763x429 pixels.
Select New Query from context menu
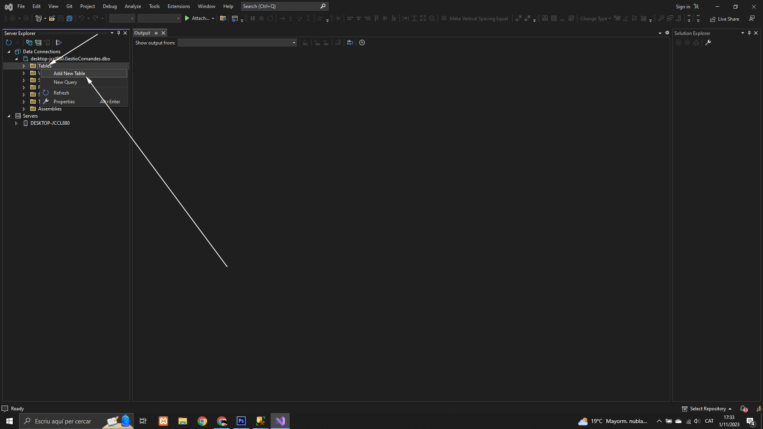click(x=66, y=82)
